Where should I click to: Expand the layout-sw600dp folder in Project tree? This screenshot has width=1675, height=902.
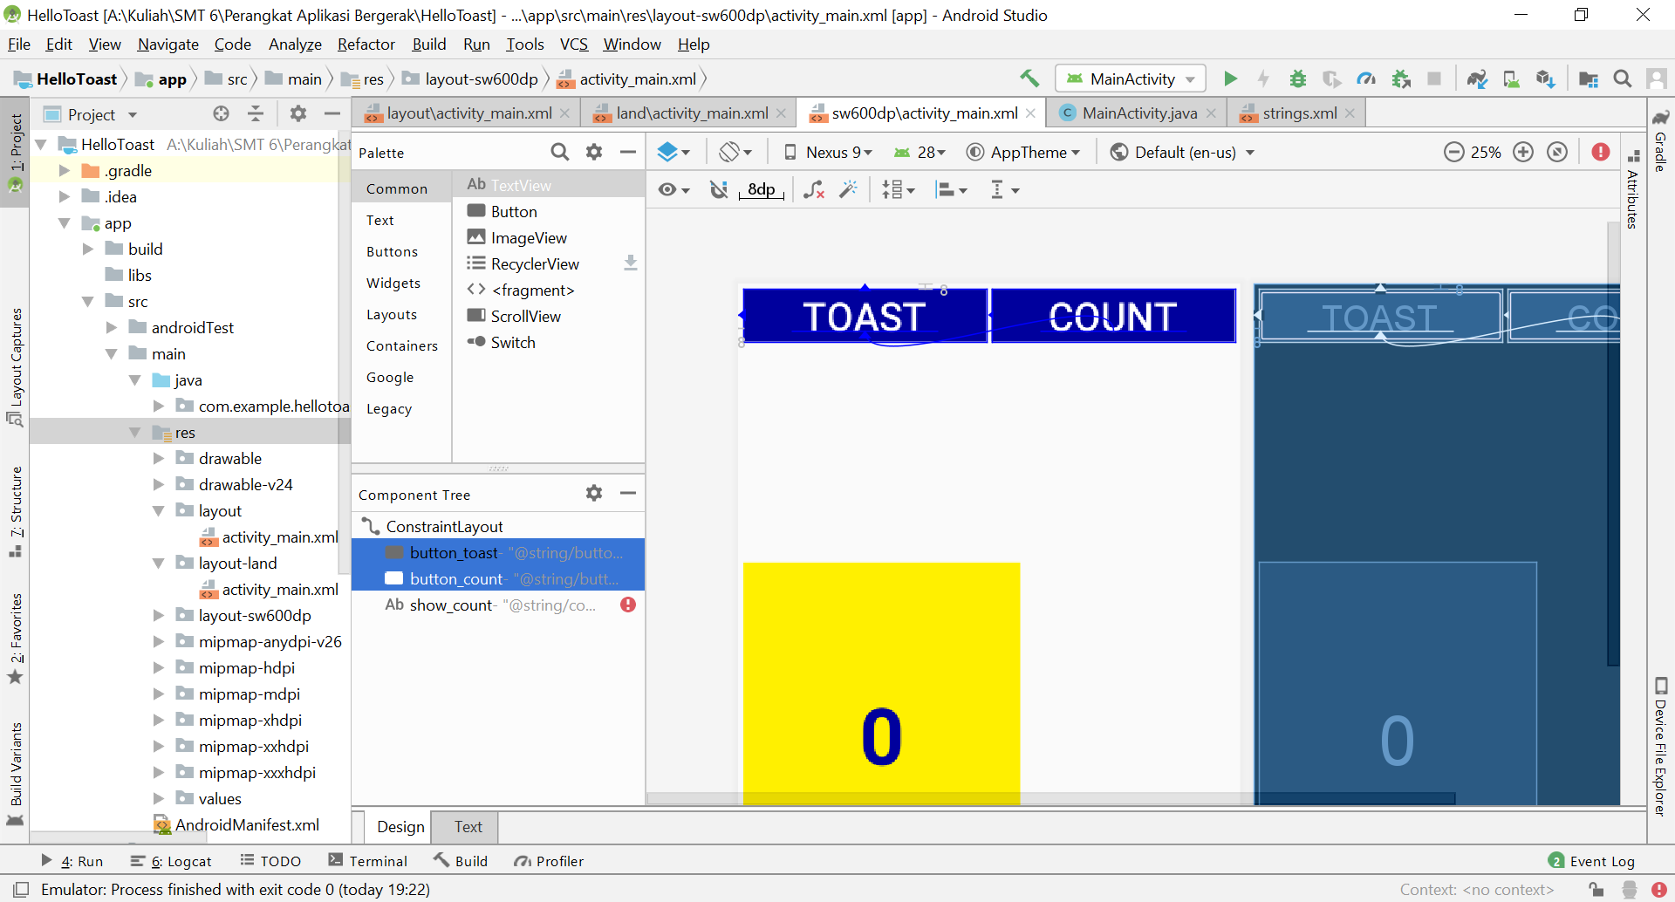(x=159, y=615)
